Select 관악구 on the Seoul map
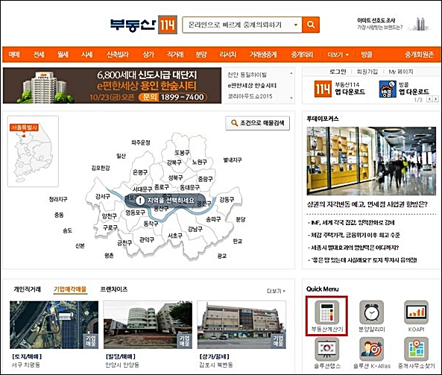442x375 pixels. coord(147,239)
